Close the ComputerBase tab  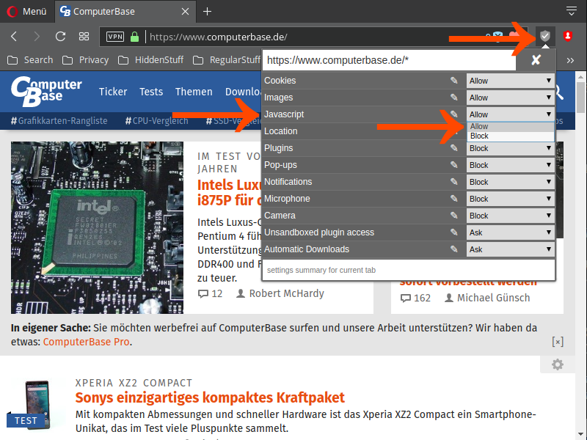tap(186, 12)
